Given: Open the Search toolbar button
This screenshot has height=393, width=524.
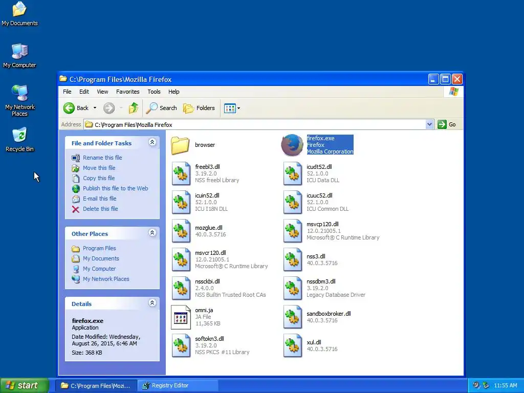Looking at the screenshot, I should 161,108.
